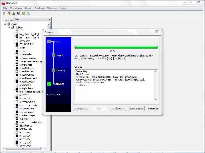Open the File menu
The width and height of the screenshot is (205, 153).
[5, 8]
